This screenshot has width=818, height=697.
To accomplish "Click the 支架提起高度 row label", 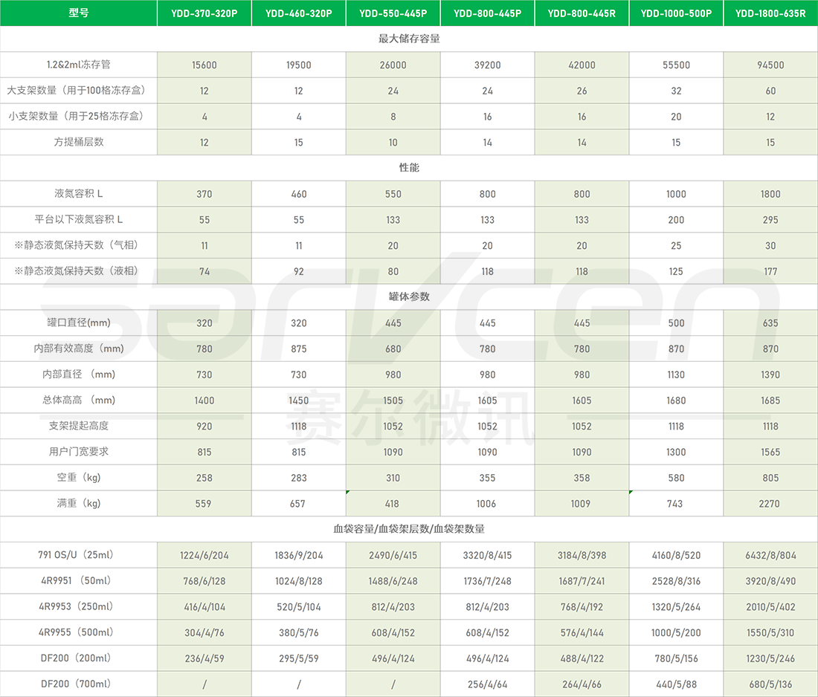I will 78,426.
